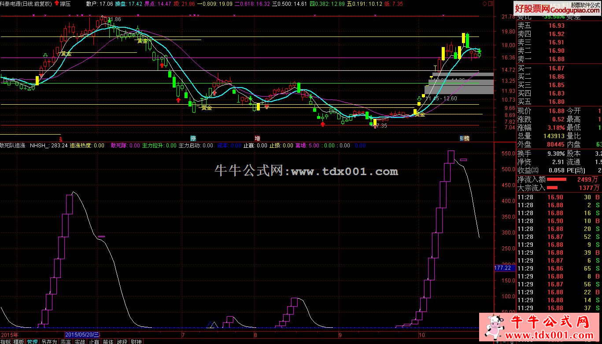Switch to the 管理 tab

coord(32,341)
